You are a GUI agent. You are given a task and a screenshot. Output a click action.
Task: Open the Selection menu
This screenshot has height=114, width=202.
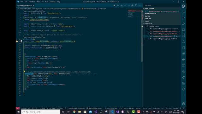tap(32, 2)
